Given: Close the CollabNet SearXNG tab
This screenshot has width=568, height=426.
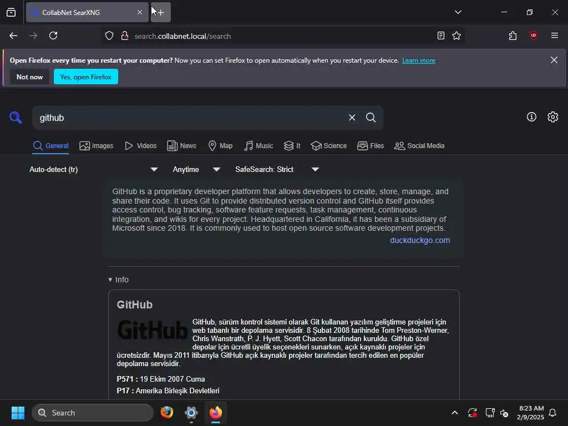Looking at the screenshot, I should (x=140, y=12).
